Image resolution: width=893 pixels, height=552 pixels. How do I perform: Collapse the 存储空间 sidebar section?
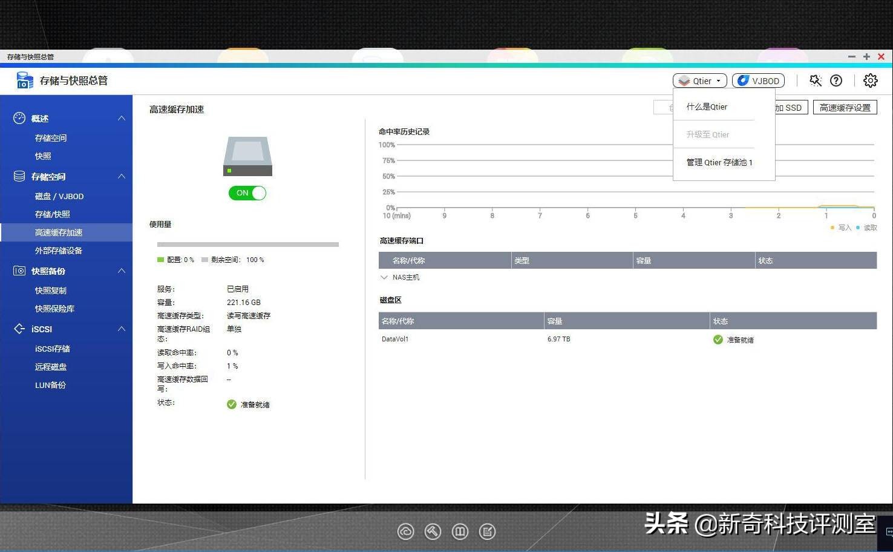pos(123,176)
